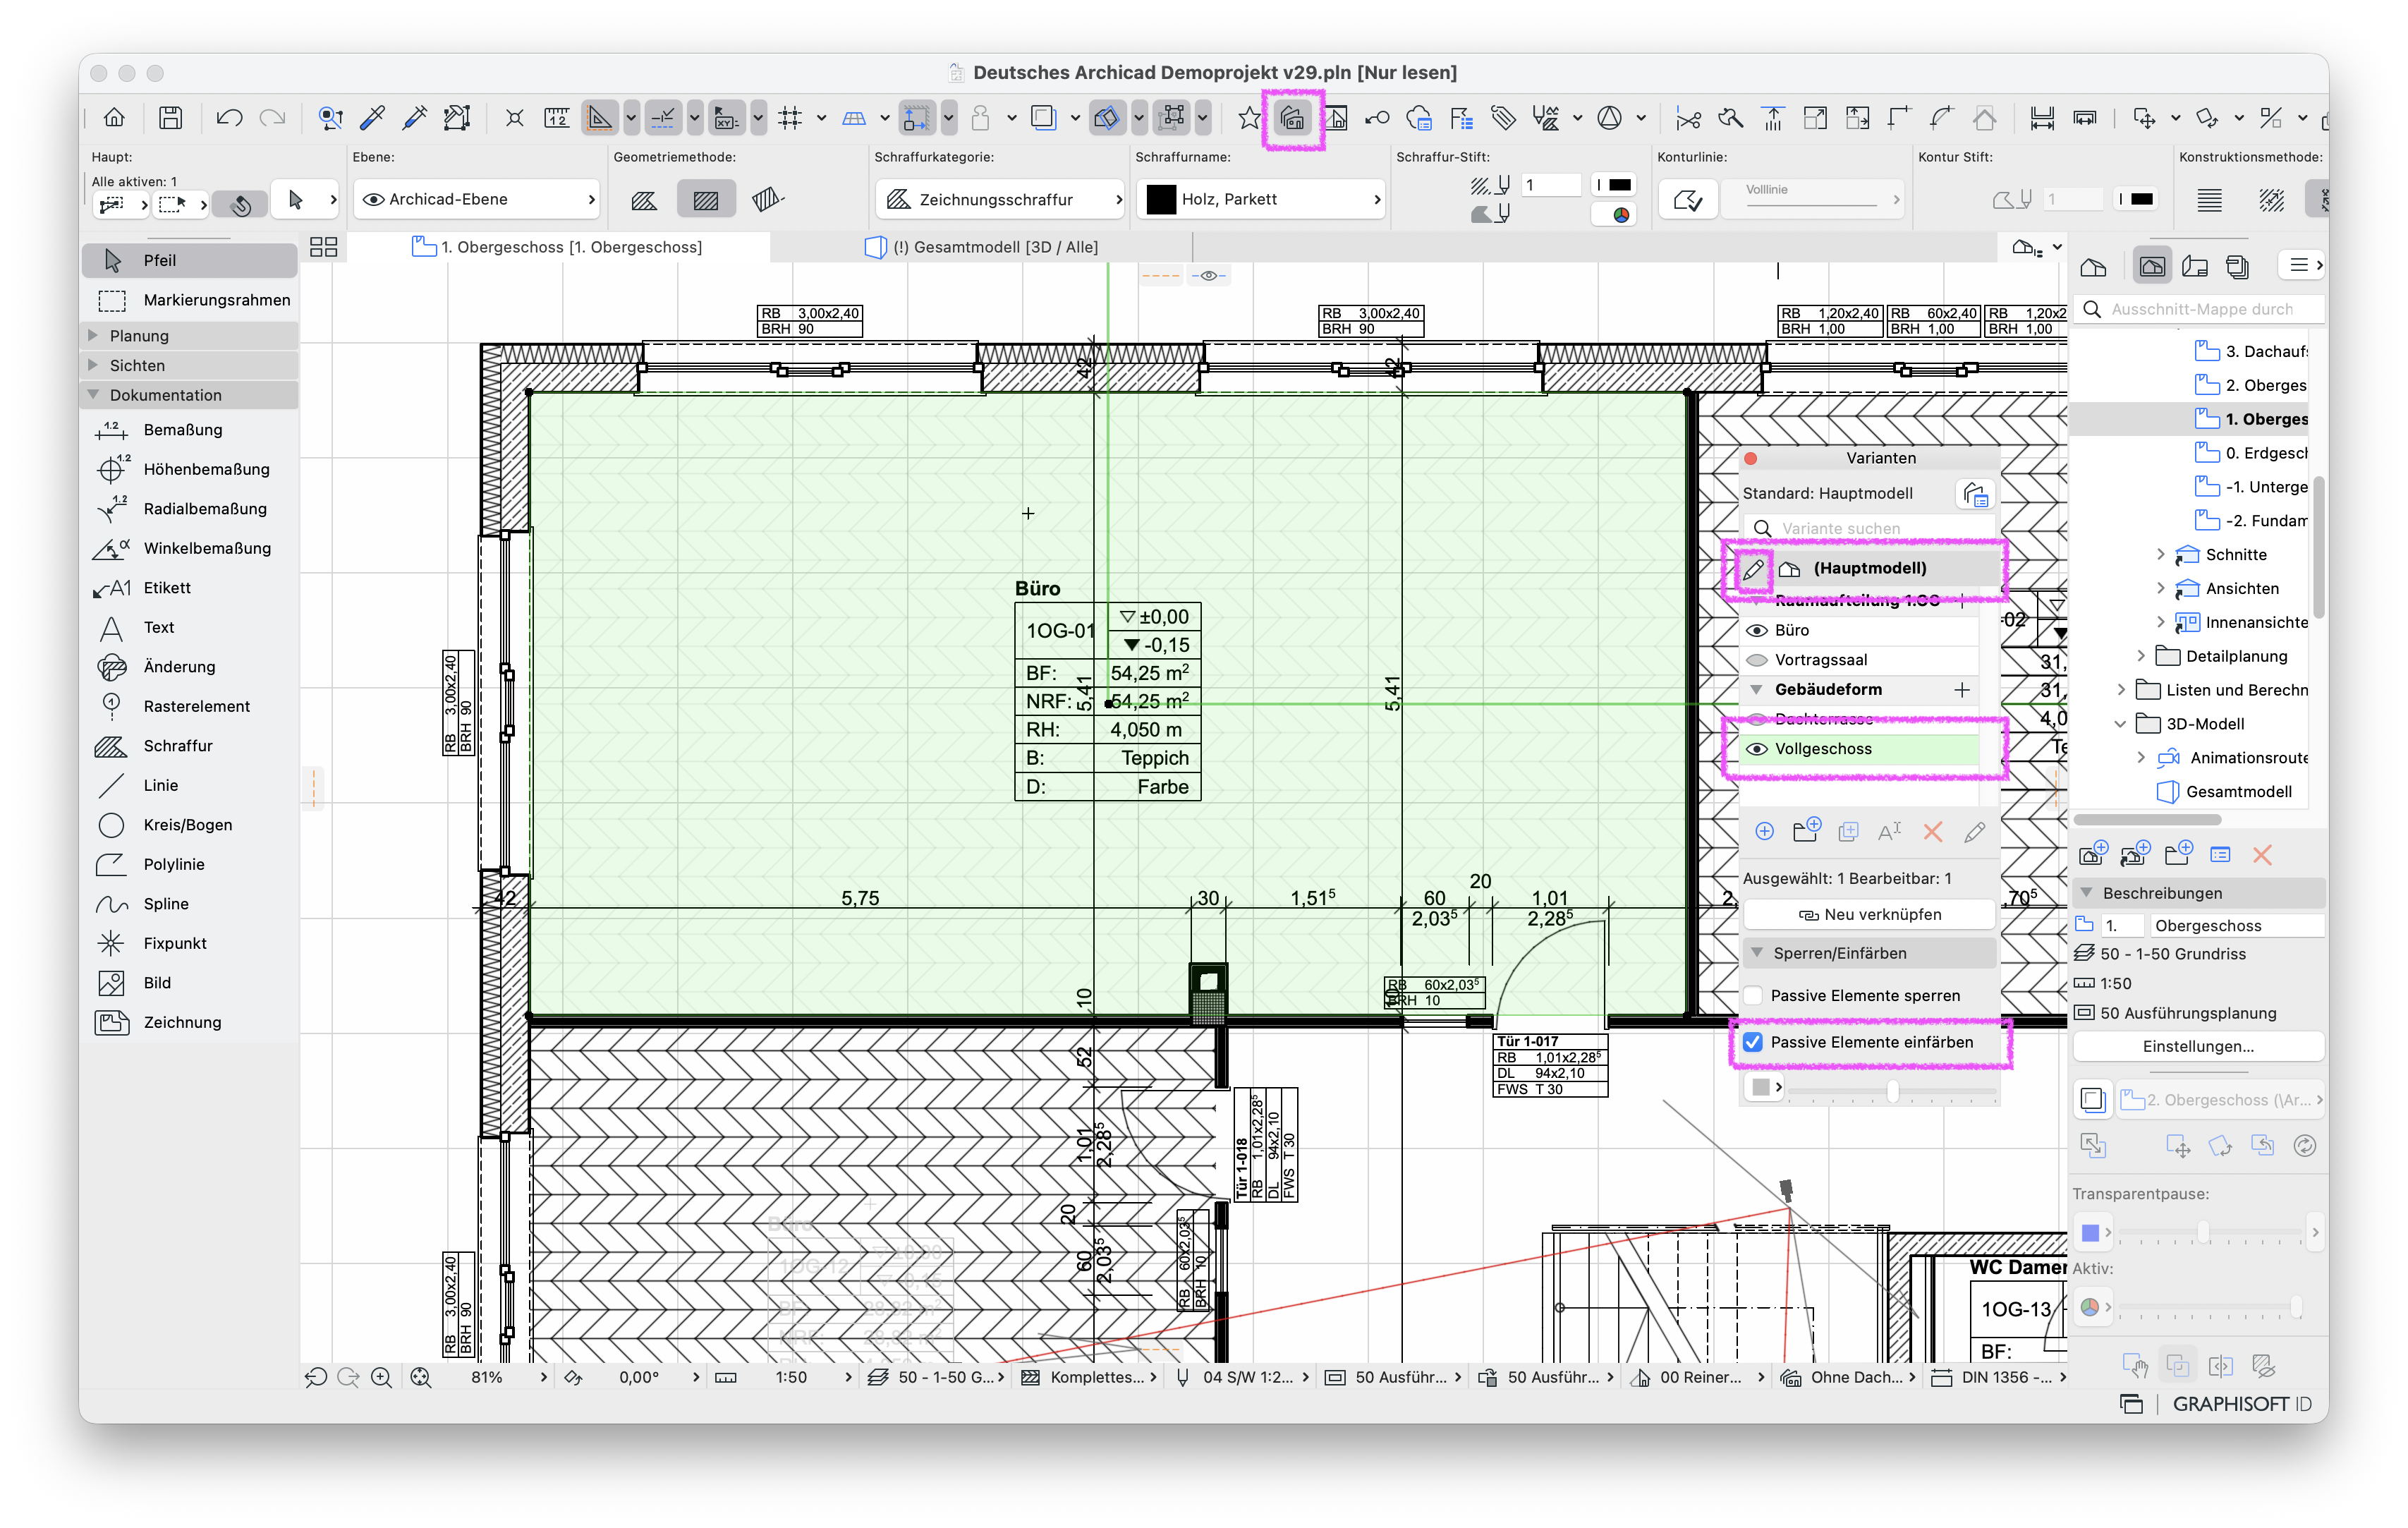Open variant manager icon next to Standard
The width and height of the screenshot is (2408, 1528).
pos(1974,494)
